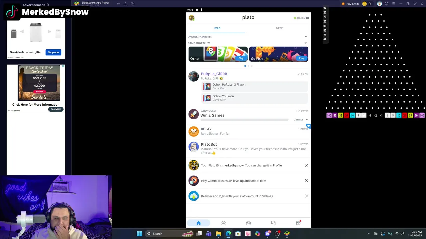Open the chat messages icon in bottom navigation
Image resolution: width=426 pixels, height=239 pixels.
point(273,223)
